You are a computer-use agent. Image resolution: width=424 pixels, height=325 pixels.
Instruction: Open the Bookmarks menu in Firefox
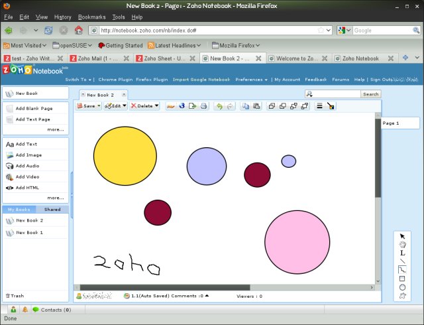click(x=91, y=17)
